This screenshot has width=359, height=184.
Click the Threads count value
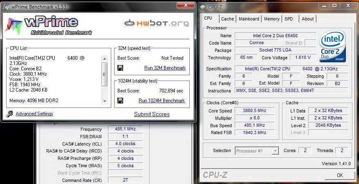342,150
